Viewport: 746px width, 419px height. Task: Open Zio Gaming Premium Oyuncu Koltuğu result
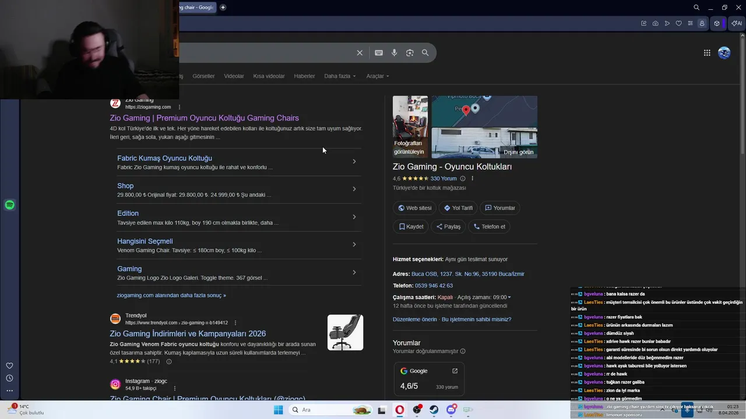point(204,118)
